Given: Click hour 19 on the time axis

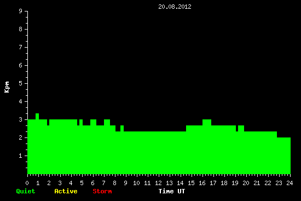Looking at the screenshot, I should [235, 183].
